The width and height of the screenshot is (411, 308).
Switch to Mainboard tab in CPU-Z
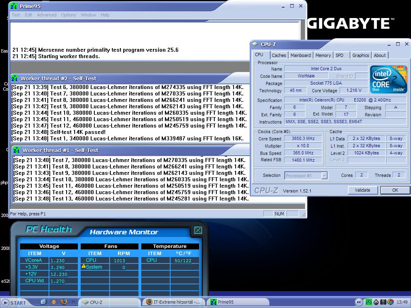coord(301,55)
